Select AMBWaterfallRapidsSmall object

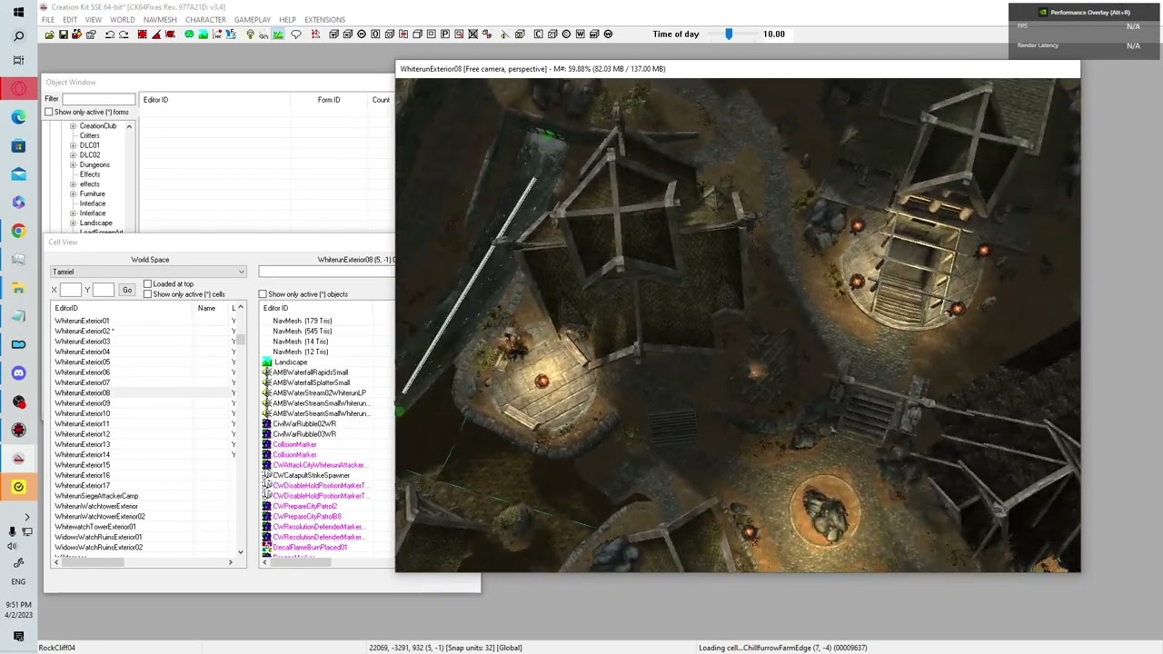tap(310, 372)
